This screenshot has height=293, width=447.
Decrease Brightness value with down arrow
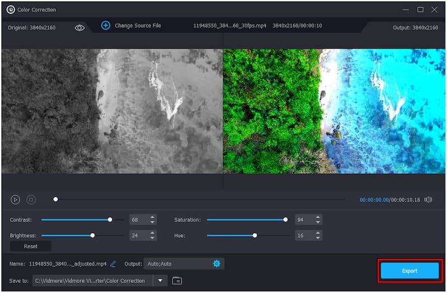tap(153, 238)
